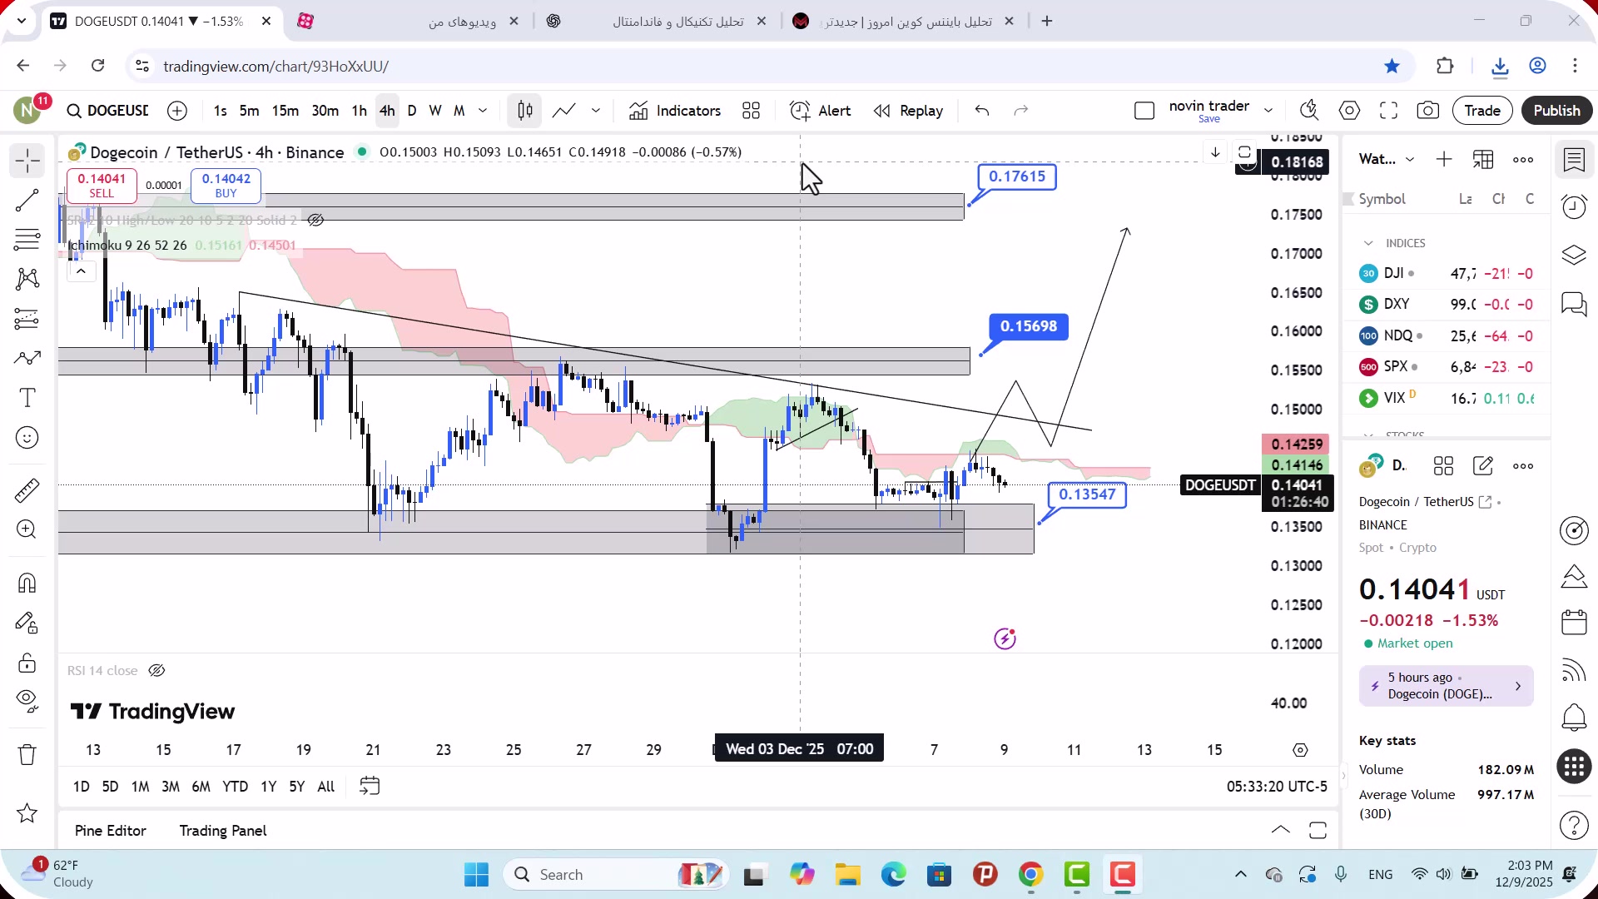Hide all drawings with eye icon
This screenshot has width=1598, height=899.
(x=27, y=702)
